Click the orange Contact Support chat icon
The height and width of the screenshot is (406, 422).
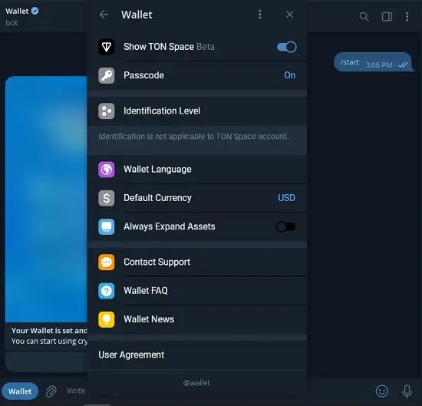coord(107,262)
